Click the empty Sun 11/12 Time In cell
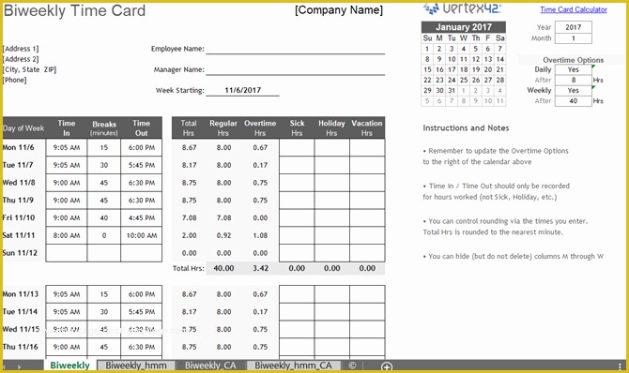Image resolution: width=629 pixels, height=373 pixels. click(x=67, y=253)
